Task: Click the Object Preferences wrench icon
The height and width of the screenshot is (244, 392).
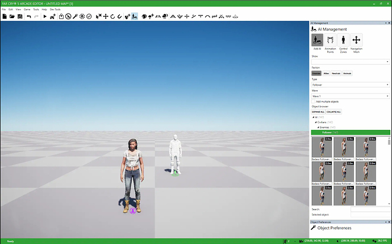Action: [313, 228]
